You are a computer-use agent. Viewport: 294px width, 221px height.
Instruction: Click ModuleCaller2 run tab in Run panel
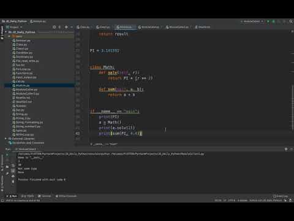27,149
